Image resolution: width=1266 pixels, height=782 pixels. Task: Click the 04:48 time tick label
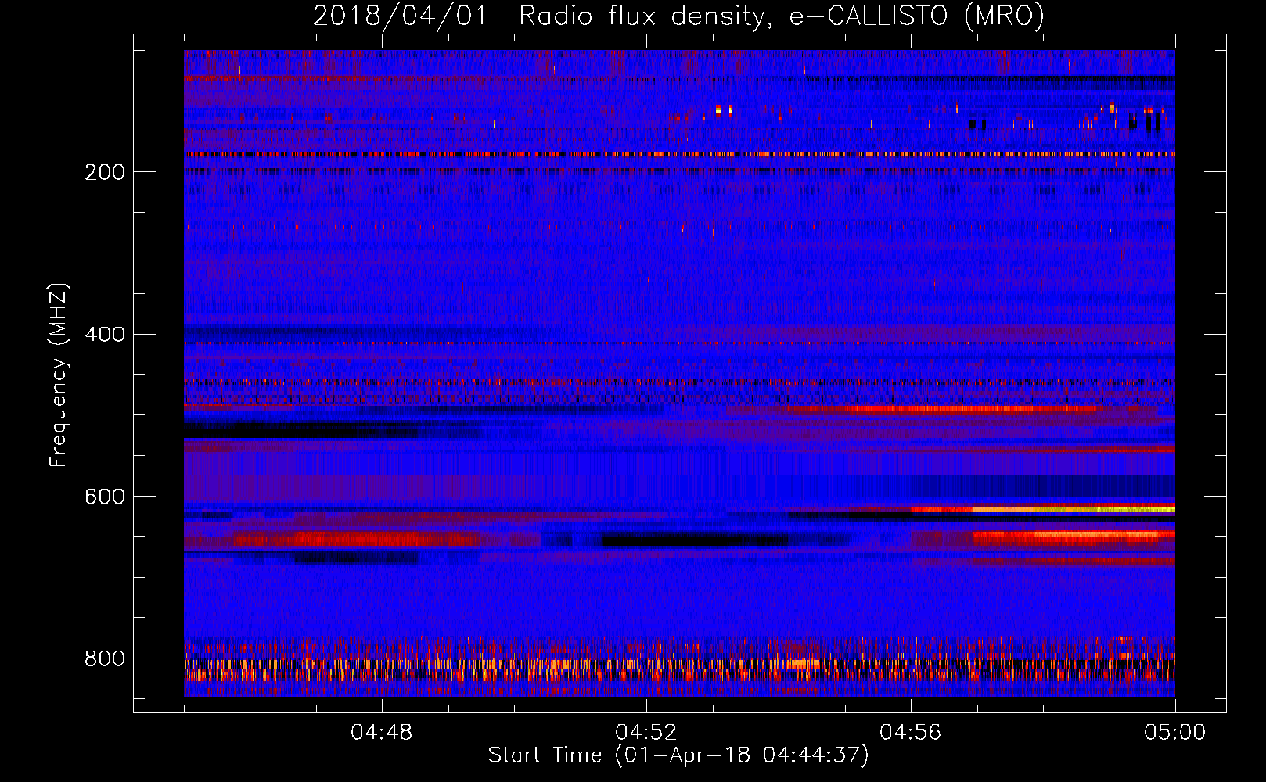(381, 733)
